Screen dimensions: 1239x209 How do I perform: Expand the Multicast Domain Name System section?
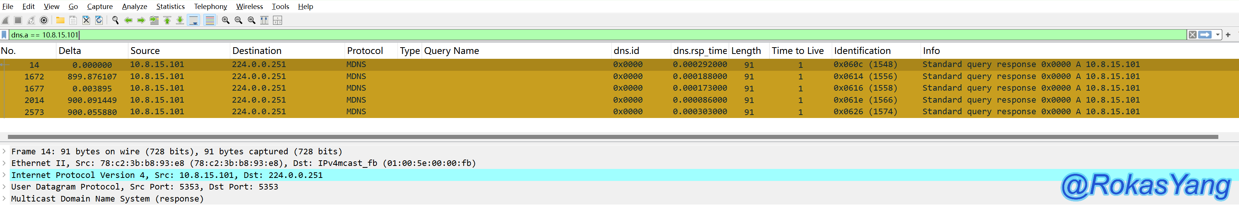(4, 199)
